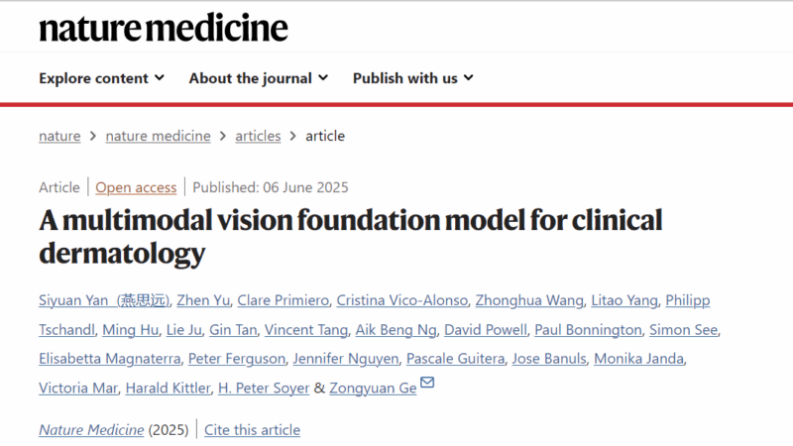
Task: Click the email envelope icon after Zongyuan Ge
Action: (427, 382)
